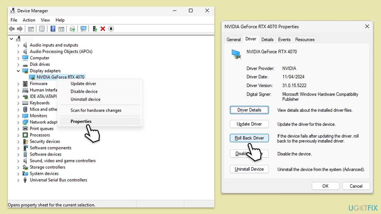The image size is (381, 214).
Task: Click the Keyboards category icon
Action: tap(25, 103)
